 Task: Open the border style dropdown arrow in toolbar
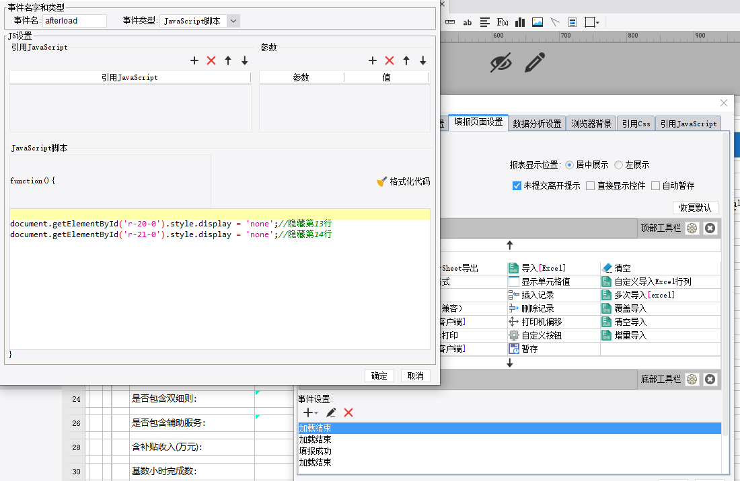(597, 23)
